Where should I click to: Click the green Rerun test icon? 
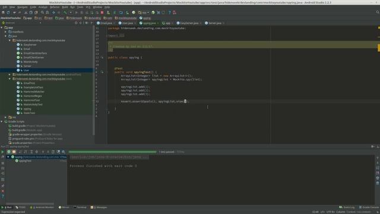(x=2, y=152)
